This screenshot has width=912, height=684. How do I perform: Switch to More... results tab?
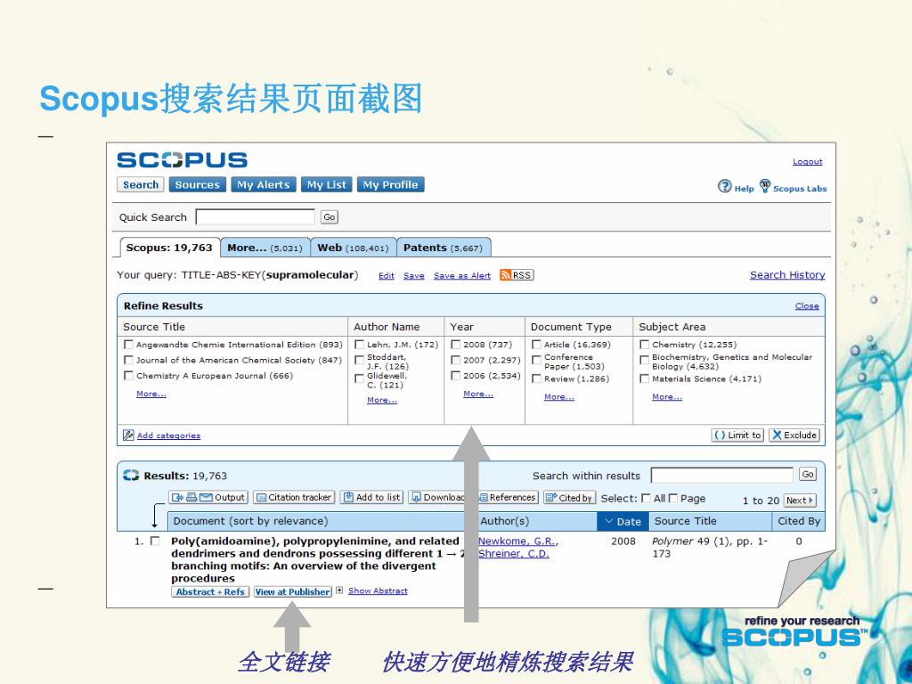pyautogui.click(x=265, y=248)
